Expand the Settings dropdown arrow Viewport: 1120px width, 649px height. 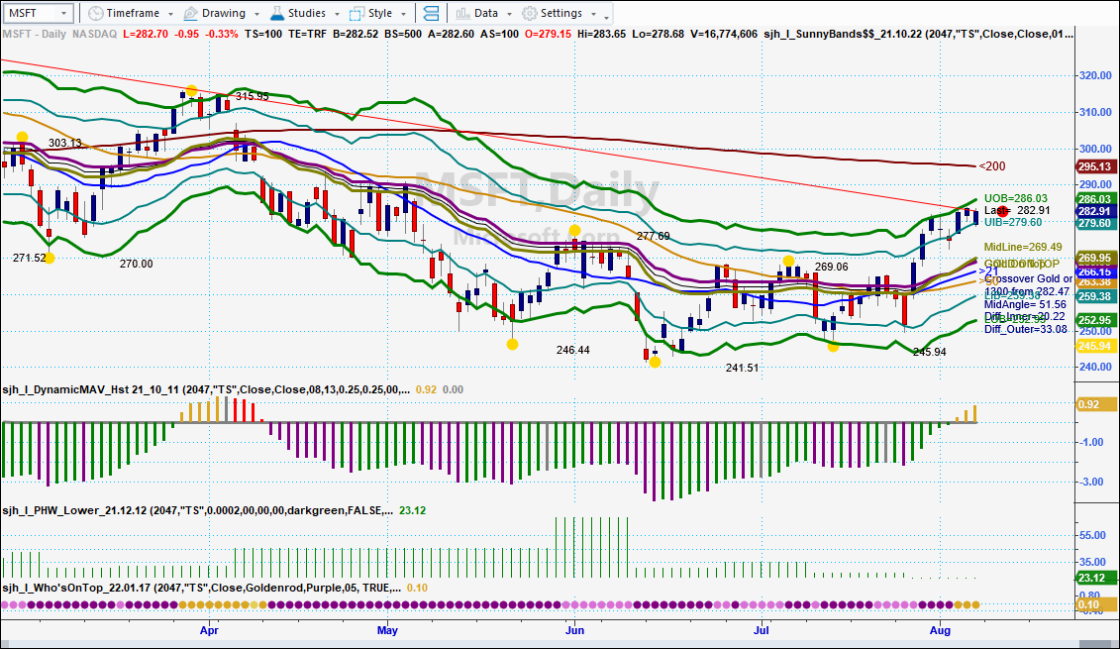point(593,14)
